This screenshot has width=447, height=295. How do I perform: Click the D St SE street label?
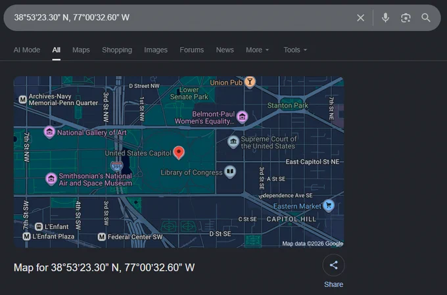pyautogui.click(x=220, y=234)
